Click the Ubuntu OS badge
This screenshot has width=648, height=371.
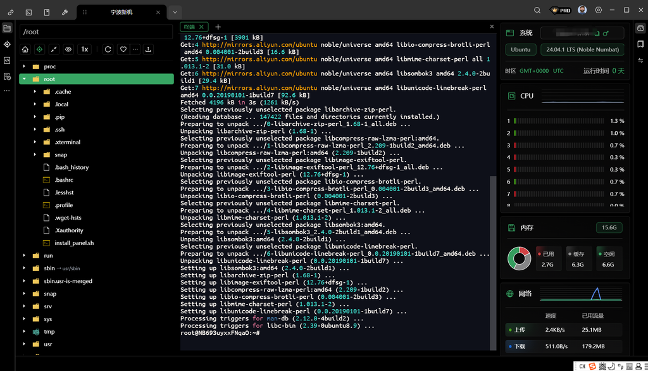[521, 49]
